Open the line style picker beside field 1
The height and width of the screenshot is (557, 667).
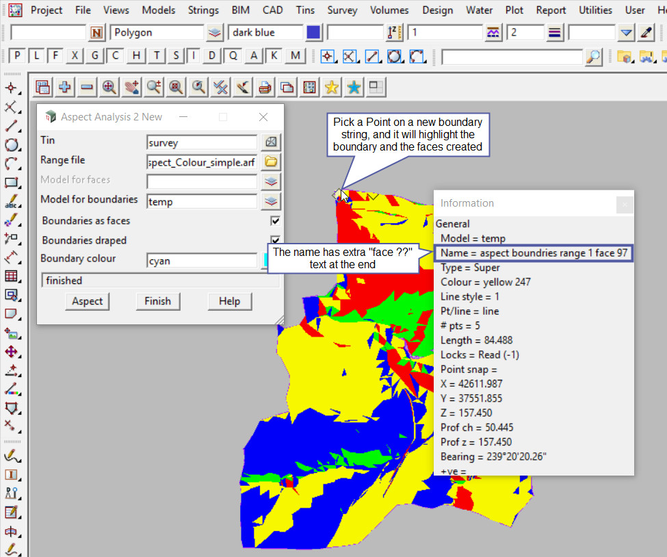coord(493,32)
